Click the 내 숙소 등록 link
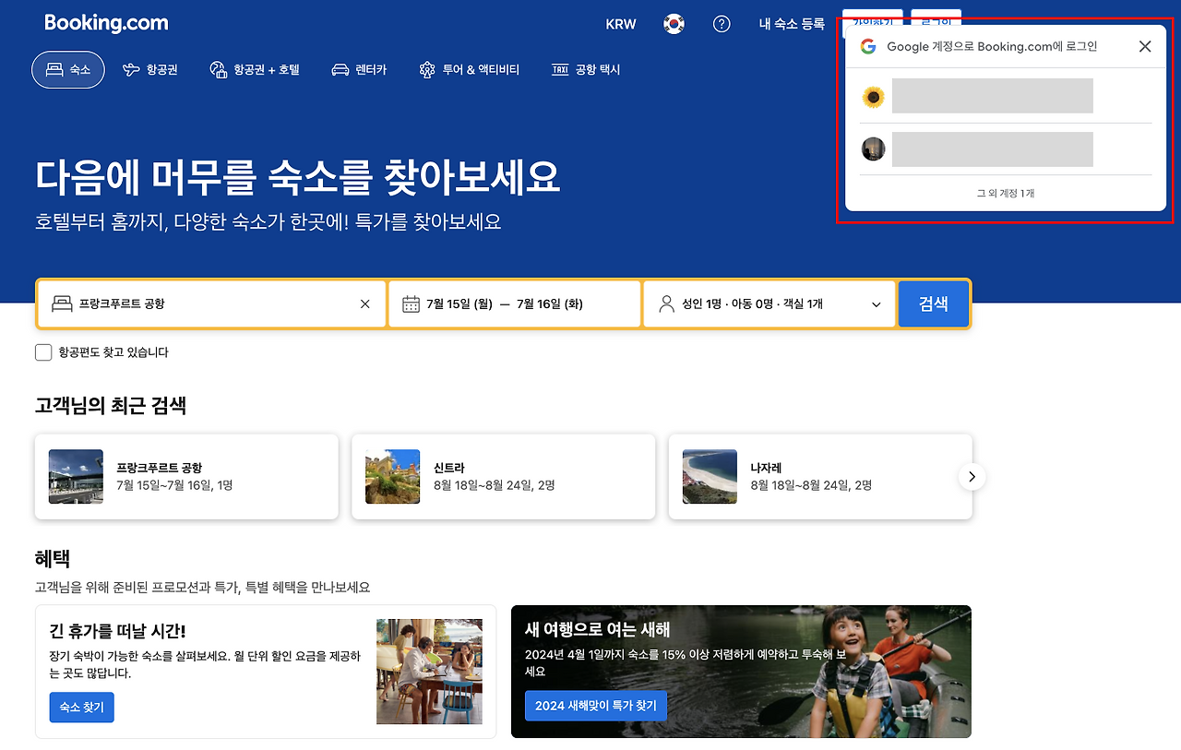Screen dimensions: 1181x750 tap(792, 24)
